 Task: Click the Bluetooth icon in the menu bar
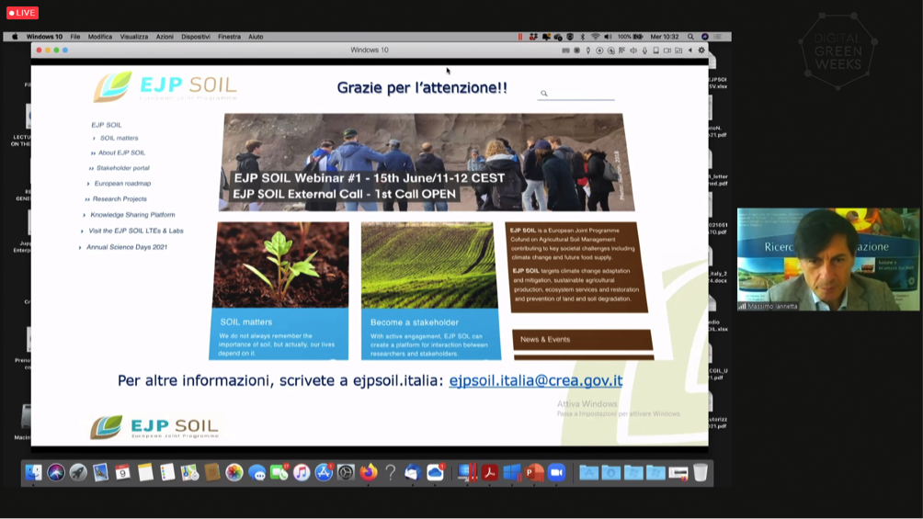[x=583, y=37]
